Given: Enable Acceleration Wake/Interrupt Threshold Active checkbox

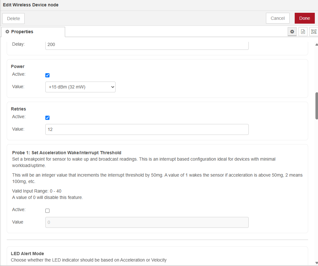Looking at the screenshot, I should click(48, 211).
